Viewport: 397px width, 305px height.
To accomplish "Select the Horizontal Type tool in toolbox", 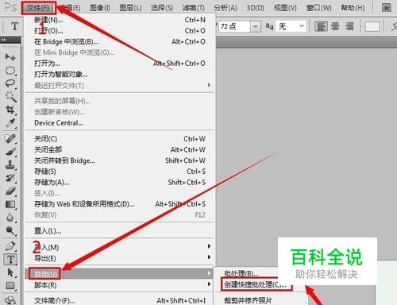I will (10, 260).
